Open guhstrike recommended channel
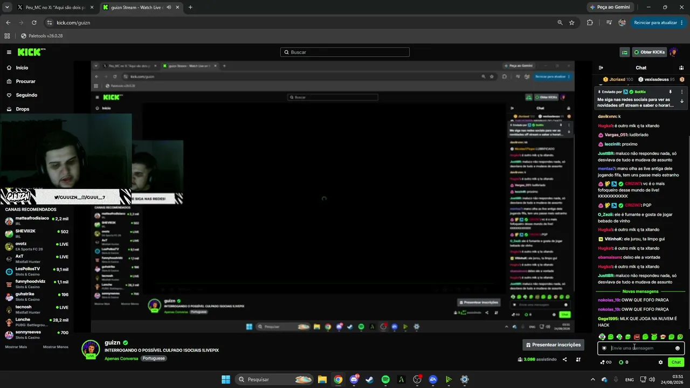690x388 pixels. pyautogui.click(x=37, y=296)
